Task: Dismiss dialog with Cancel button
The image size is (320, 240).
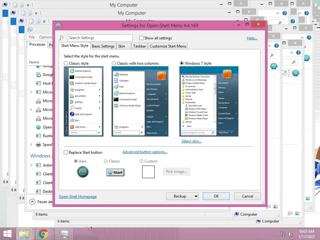Action: (x=247, y=196)
